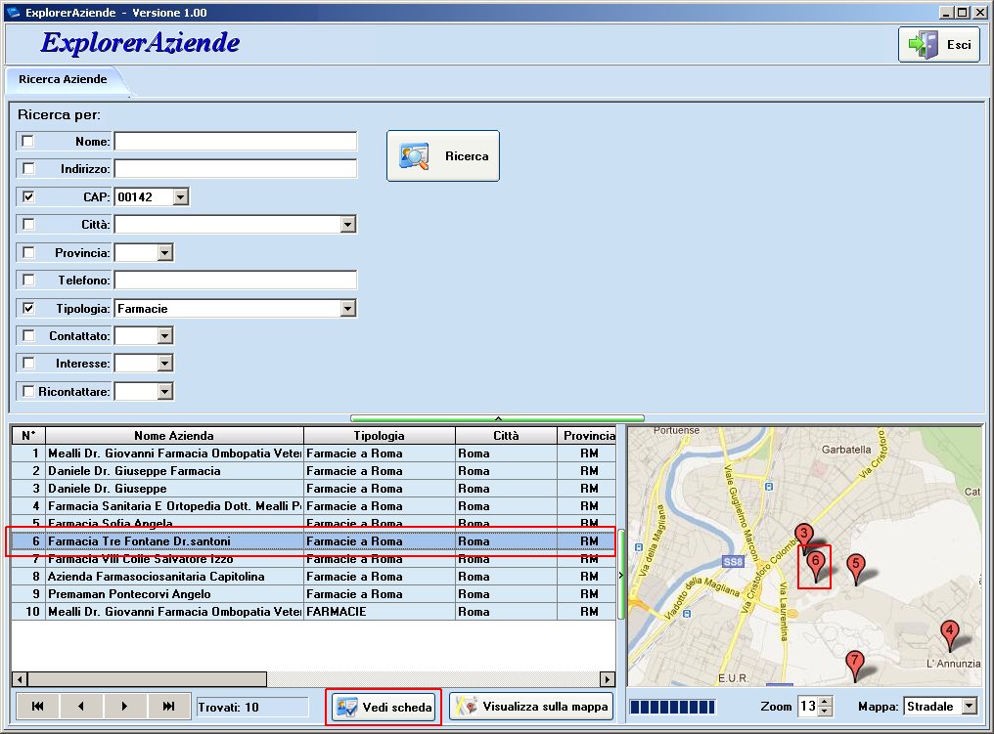Enable the Telefono filter checkbox
994x734 pixels.
[28, 280]
